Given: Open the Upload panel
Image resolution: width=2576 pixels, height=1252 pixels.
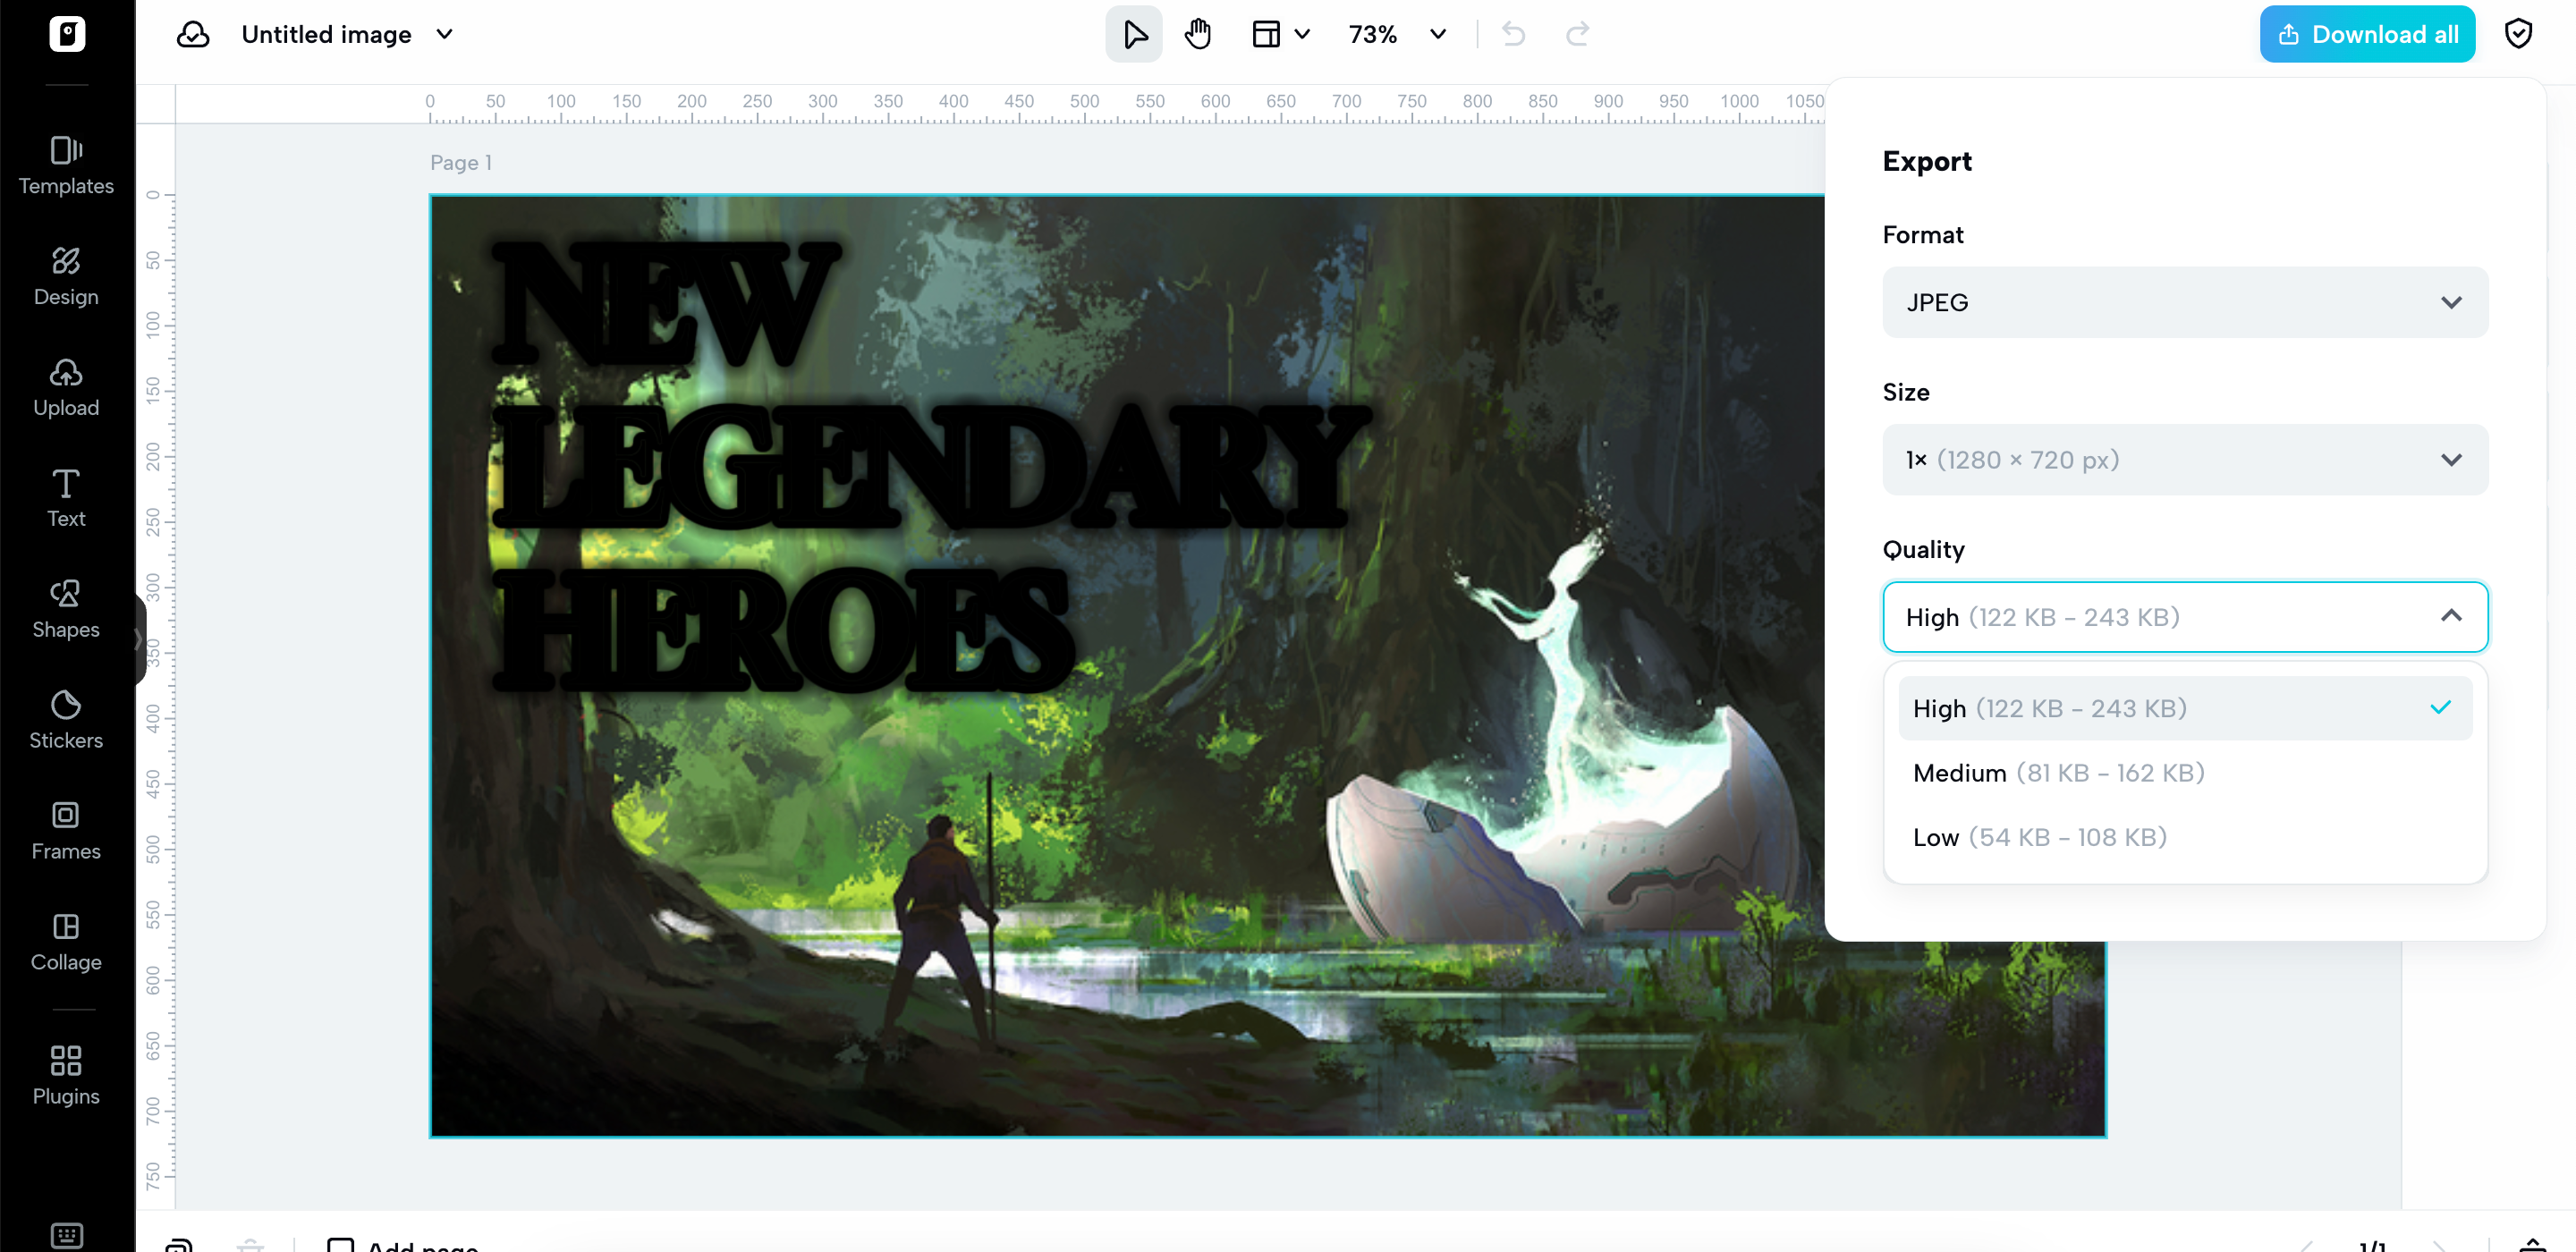Looking at the screenshot, I should tap(66, 387).
